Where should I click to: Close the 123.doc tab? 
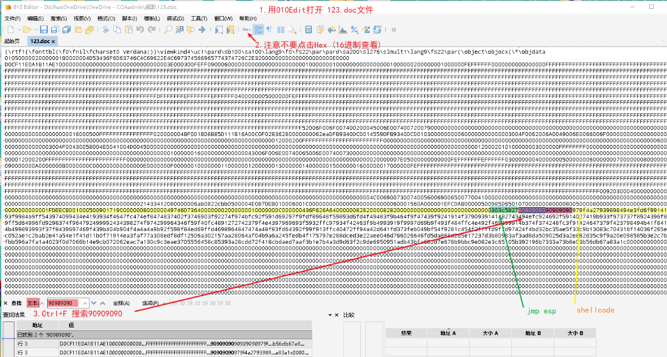click(x=54, y=41)
